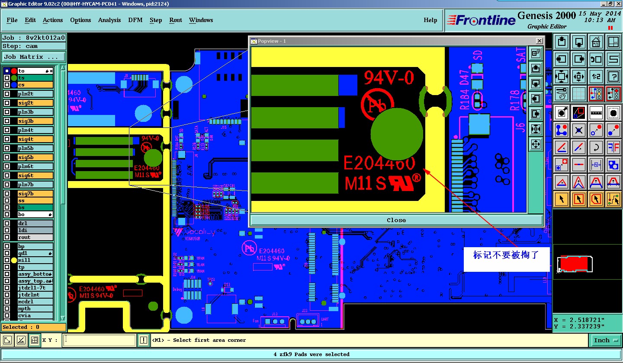
Task: Open the Windows menu
Action: [x=201, y=20]
